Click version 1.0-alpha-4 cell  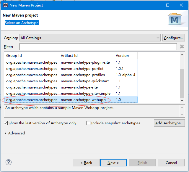click(x=125, y=75)
